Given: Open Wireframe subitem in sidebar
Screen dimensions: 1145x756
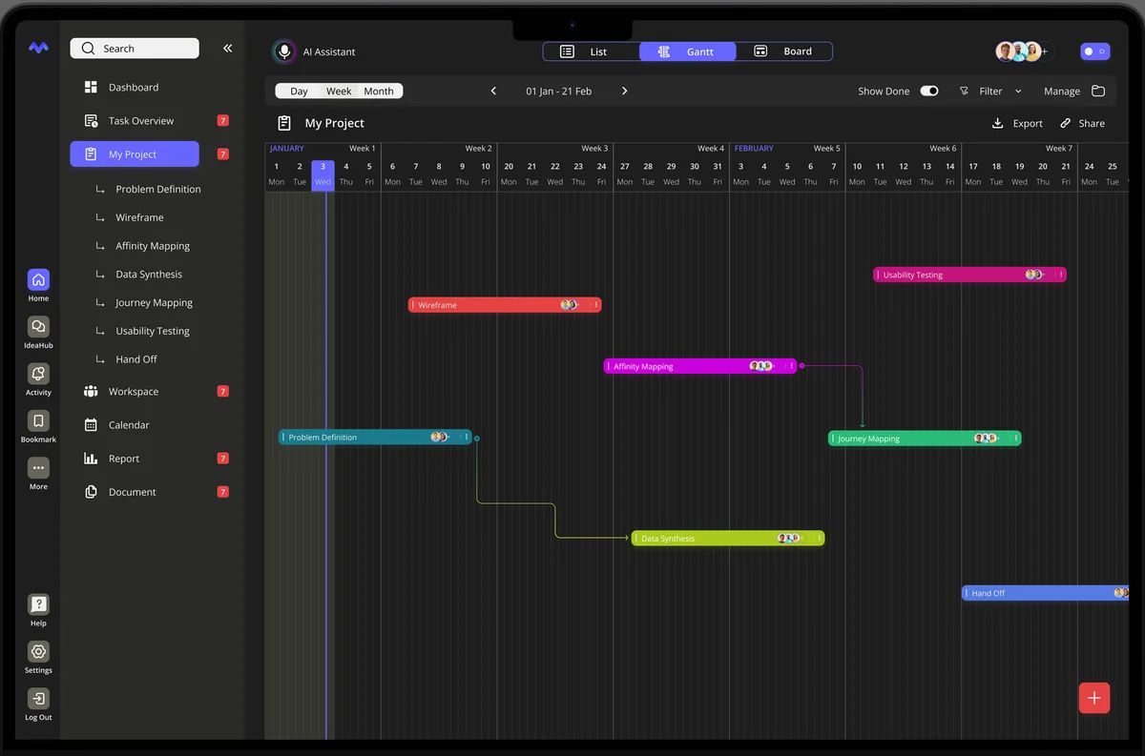Looking at the screenshot, I should (139, 217).
